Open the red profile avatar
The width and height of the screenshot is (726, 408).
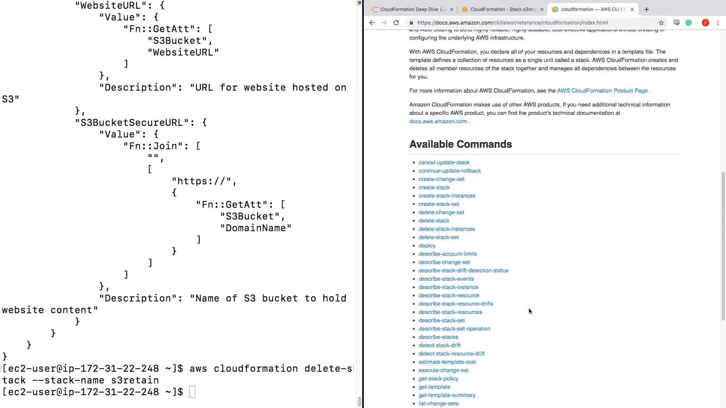point(705,23)
